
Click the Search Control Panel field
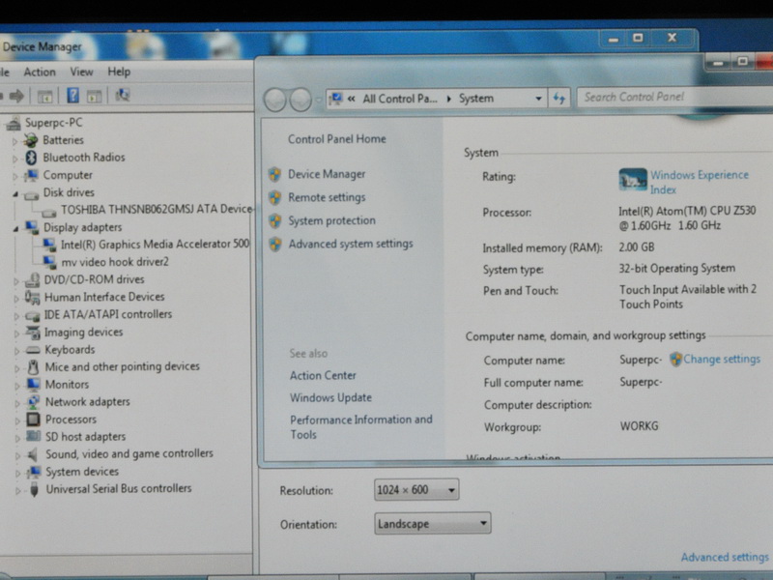[672, 97]
